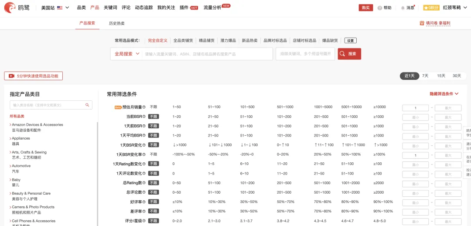The image size is (471, 226).
Task: Select 不限 for 1天前BSR
Action: point(154,126)
